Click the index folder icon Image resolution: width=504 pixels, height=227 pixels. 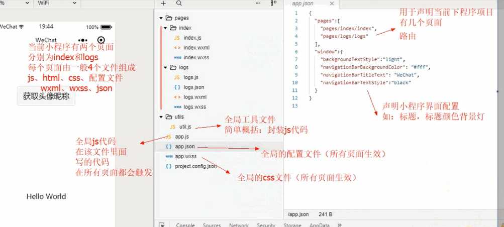tap(173, 28)
